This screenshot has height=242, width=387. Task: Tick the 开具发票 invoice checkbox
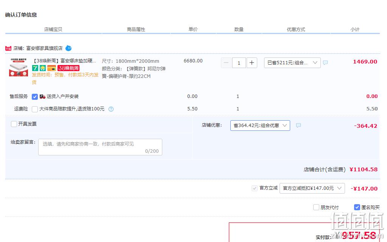click(x=14, y=124)
